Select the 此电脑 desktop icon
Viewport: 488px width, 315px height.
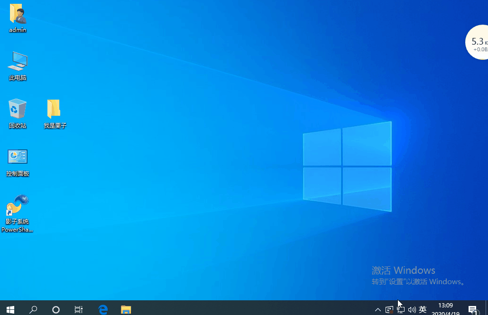18,66
